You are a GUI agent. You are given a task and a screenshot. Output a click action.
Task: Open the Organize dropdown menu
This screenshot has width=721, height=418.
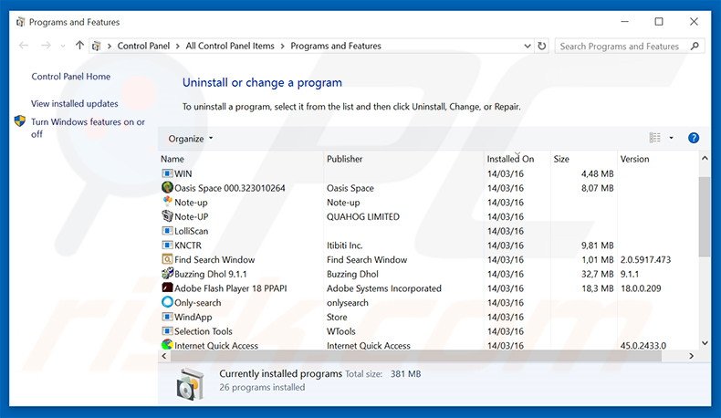[x=191, y=139]
